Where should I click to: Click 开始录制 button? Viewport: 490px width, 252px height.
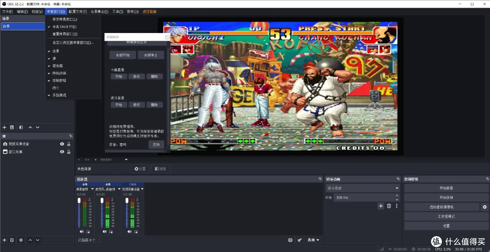point(446,198)
